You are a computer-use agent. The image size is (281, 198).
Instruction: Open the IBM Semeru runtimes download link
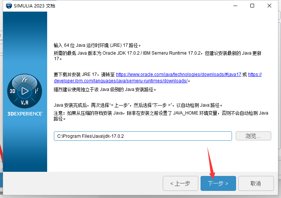(120, 80)
